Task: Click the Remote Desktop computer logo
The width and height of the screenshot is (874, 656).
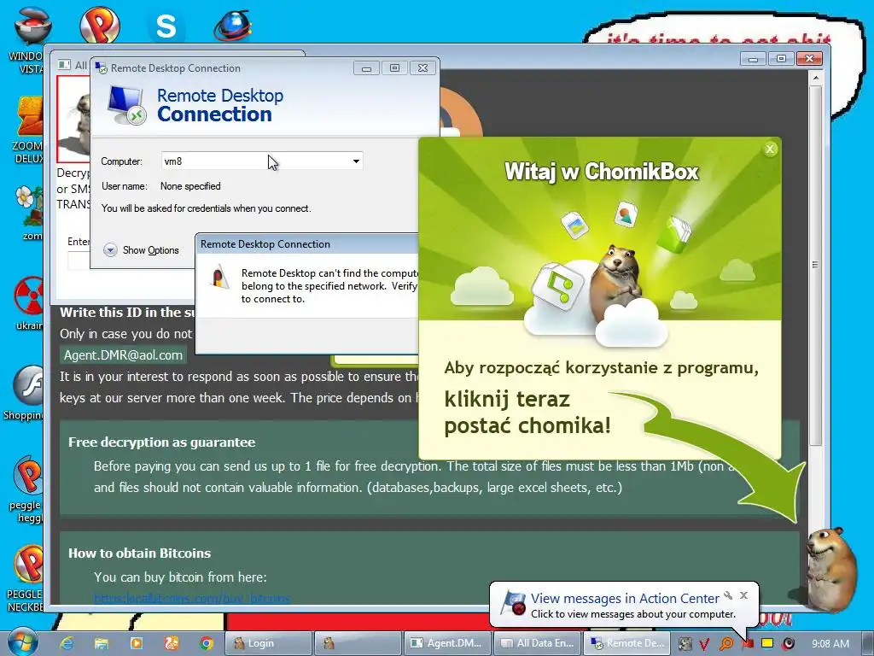Action: 127,105
